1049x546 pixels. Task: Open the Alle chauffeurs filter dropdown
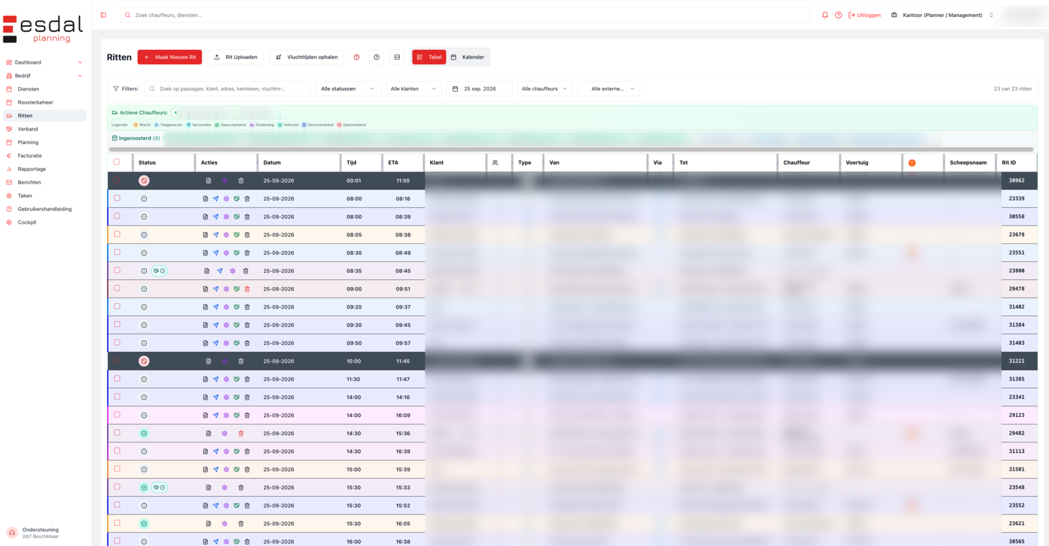tap(544, 88)
